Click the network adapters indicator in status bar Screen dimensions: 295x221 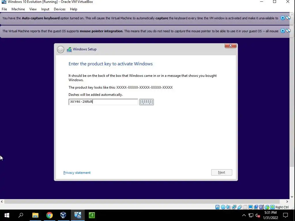[234, 207]
